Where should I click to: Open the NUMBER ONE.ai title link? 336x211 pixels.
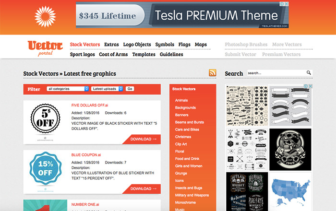click(85, 205)
